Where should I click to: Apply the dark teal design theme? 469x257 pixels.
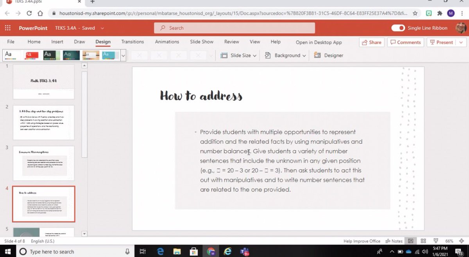point(71,55)
